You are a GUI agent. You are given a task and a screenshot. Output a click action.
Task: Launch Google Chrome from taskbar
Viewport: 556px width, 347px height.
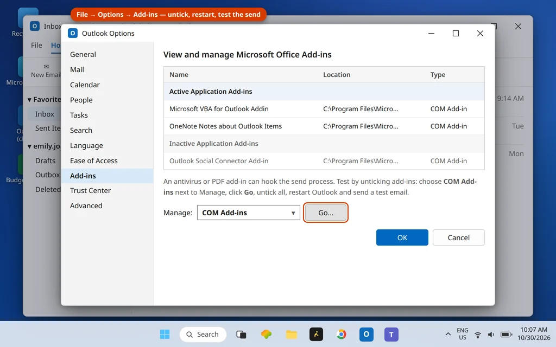coord(341,334)
